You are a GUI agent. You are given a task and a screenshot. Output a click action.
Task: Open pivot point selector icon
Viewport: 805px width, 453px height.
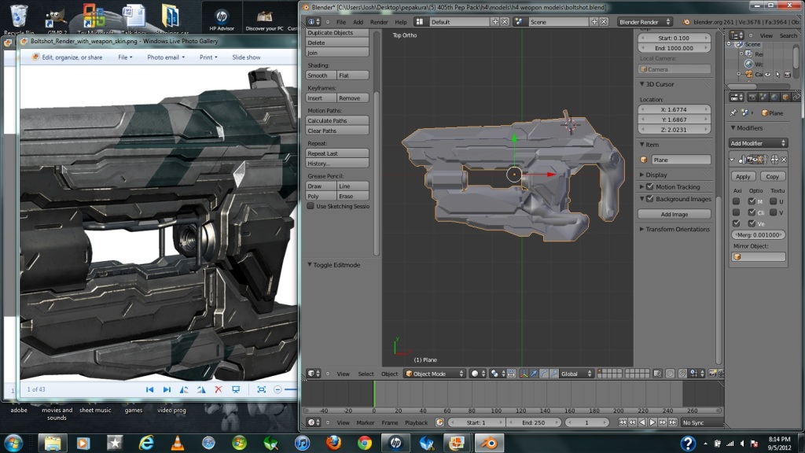click(x=497, y=374)
